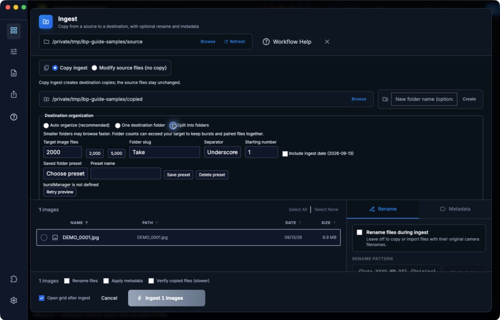Click the New folder name input
500x320 pixels.
coord(424,99)
